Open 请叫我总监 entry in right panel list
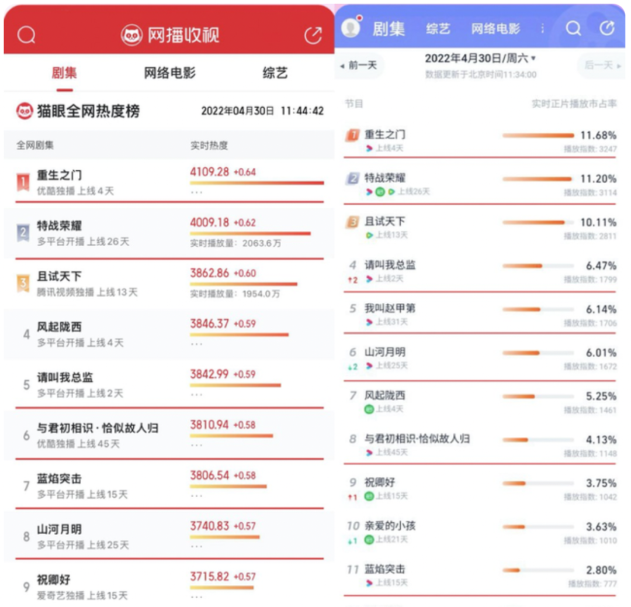The height and width of the screenshot is (607, 631). [480, 271]
